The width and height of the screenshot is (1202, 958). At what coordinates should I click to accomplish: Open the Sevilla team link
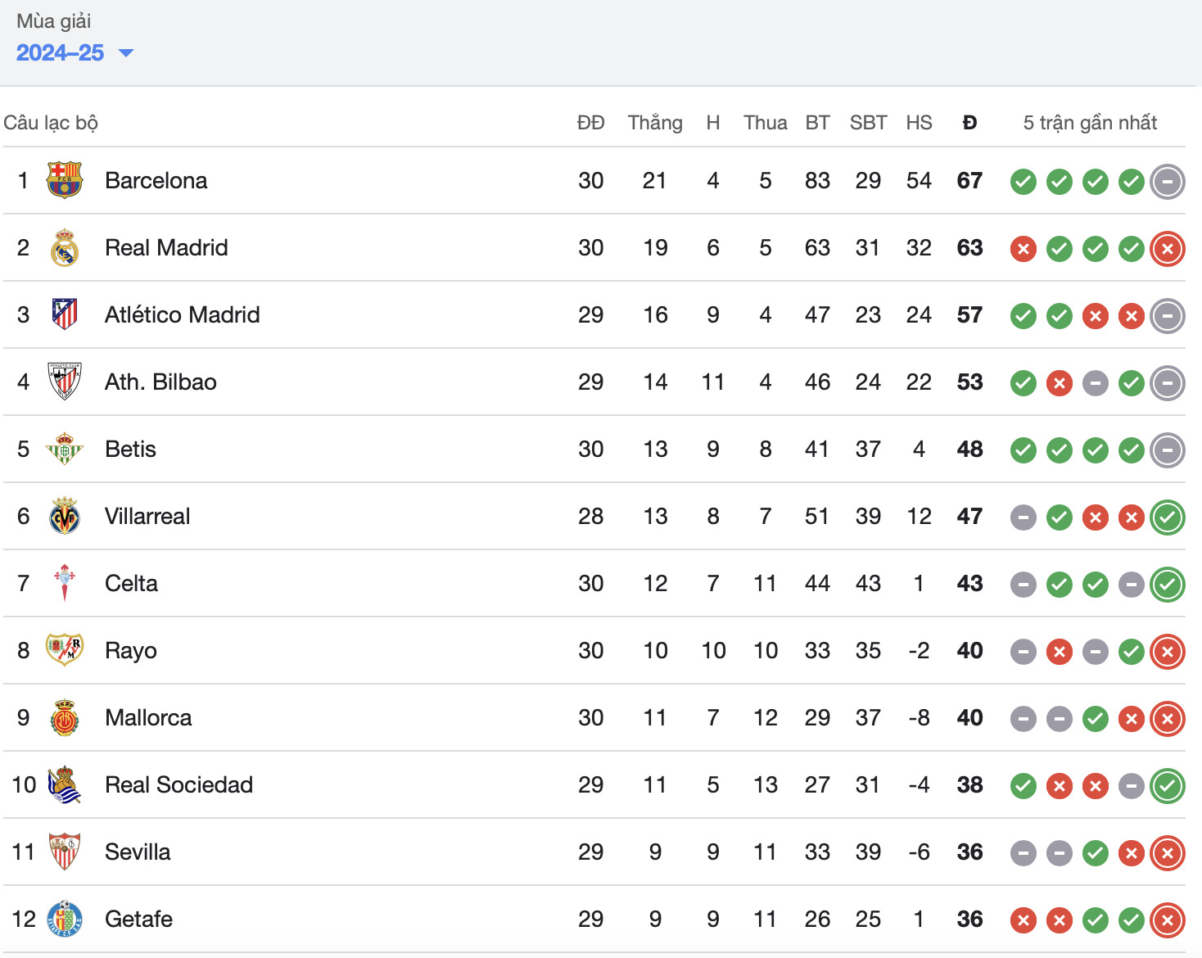click(138, 852)
